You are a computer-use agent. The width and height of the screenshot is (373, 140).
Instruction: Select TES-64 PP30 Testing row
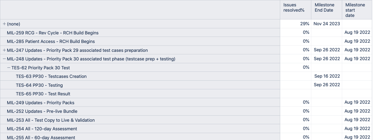pyautogui.click(x=39, y=85)
